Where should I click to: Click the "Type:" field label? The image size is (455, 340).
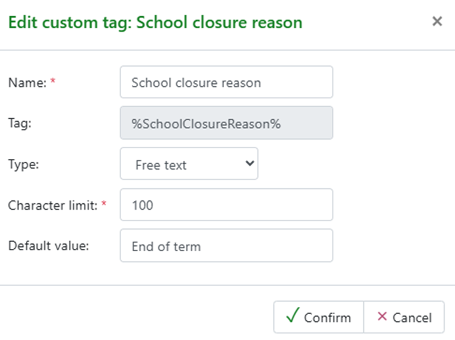pyautogui.click(x=23, y=164)
